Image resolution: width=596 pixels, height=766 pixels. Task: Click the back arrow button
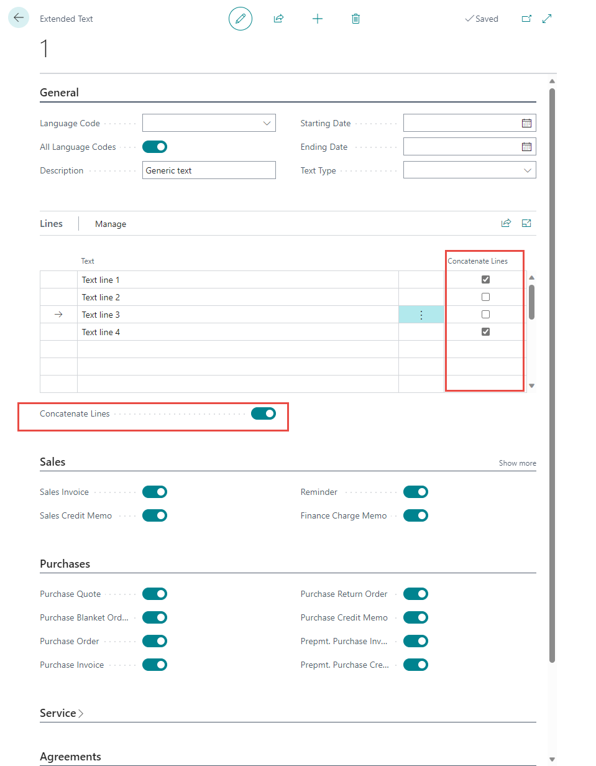pos(19,18)
